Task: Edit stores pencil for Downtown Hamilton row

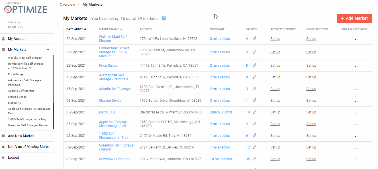Action: pyautogui.click(x=255, y=159)
